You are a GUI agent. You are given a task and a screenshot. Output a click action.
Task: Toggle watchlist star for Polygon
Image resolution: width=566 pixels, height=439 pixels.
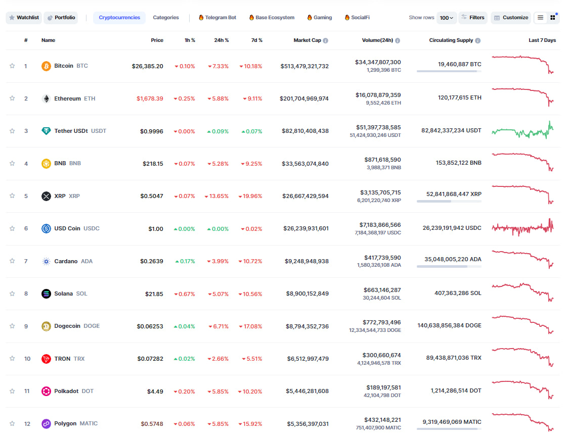pos(12,423)
